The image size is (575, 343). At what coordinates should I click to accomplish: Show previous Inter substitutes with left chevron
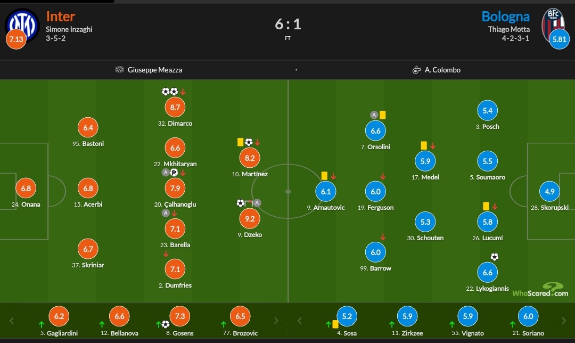point(12,321)
